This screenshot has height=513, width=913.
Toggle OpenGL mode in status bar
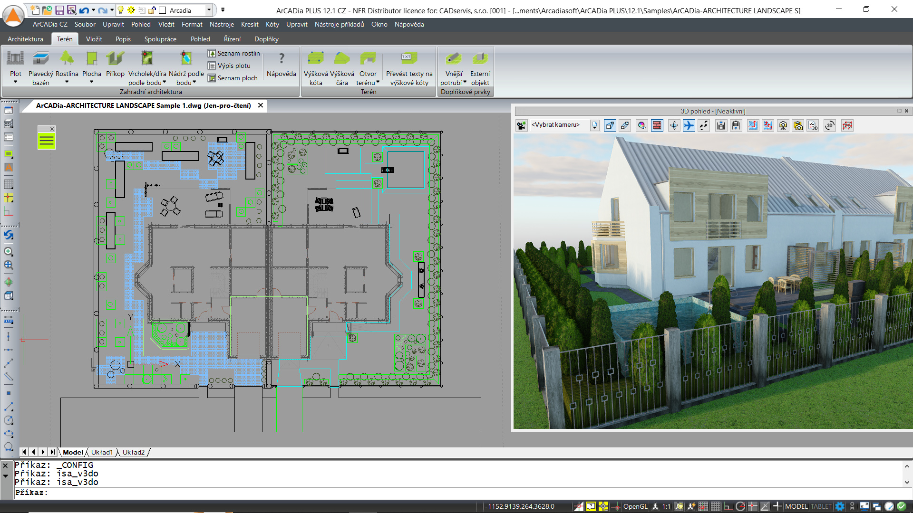coord(635,506)
